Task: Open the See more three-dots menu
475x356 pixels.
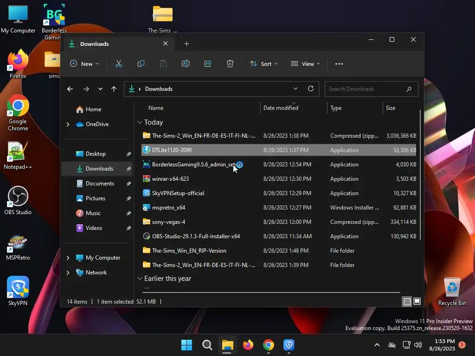Action: 339,64
